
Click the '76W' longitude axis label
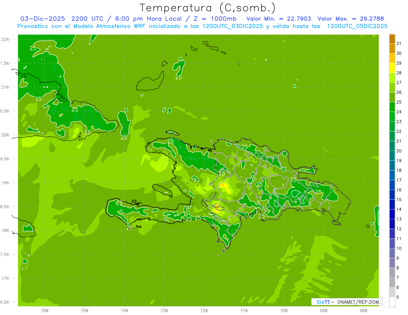coord(45,311)
